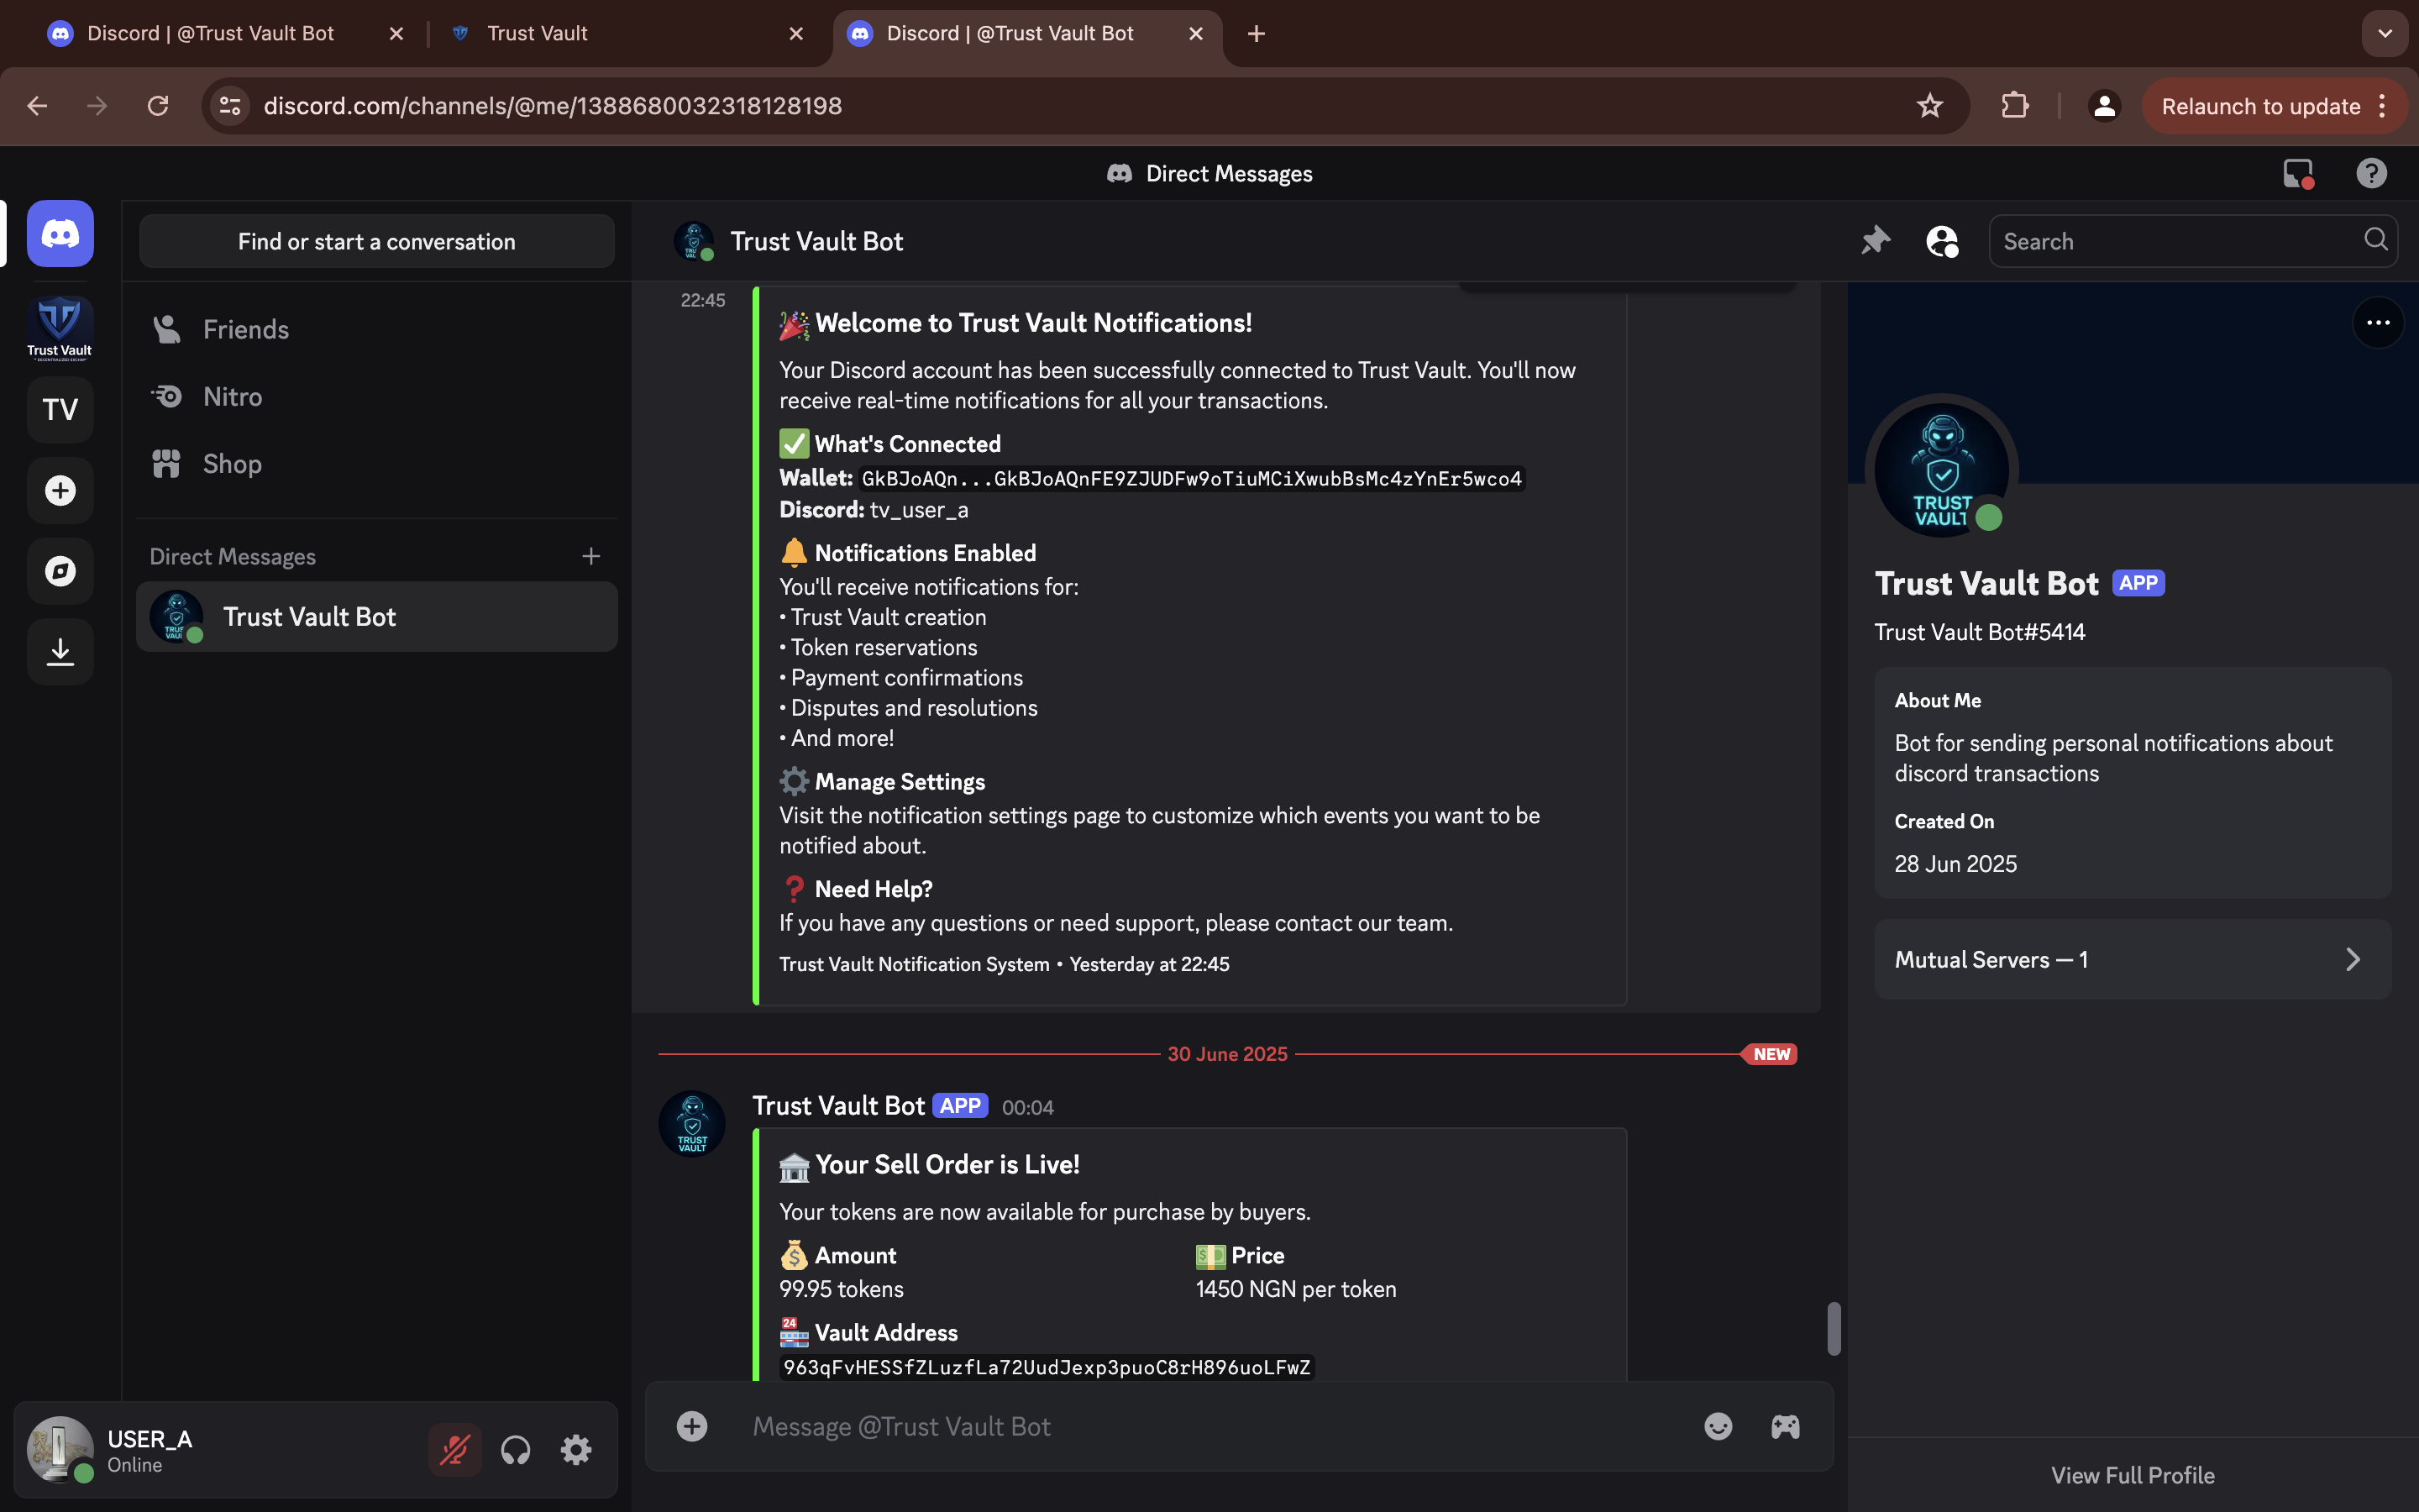This screenshot has height=1512, width=2419.
Task: Click the Add a Server plus icon
Action: pos(60,490)
